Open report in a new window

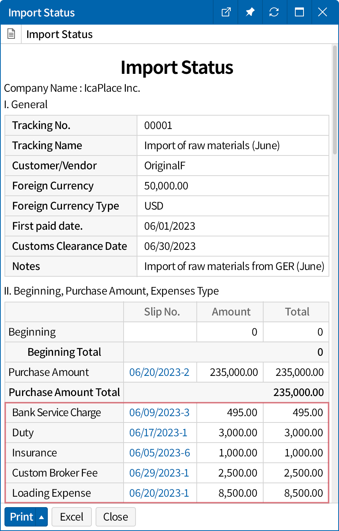pos(226,12)
